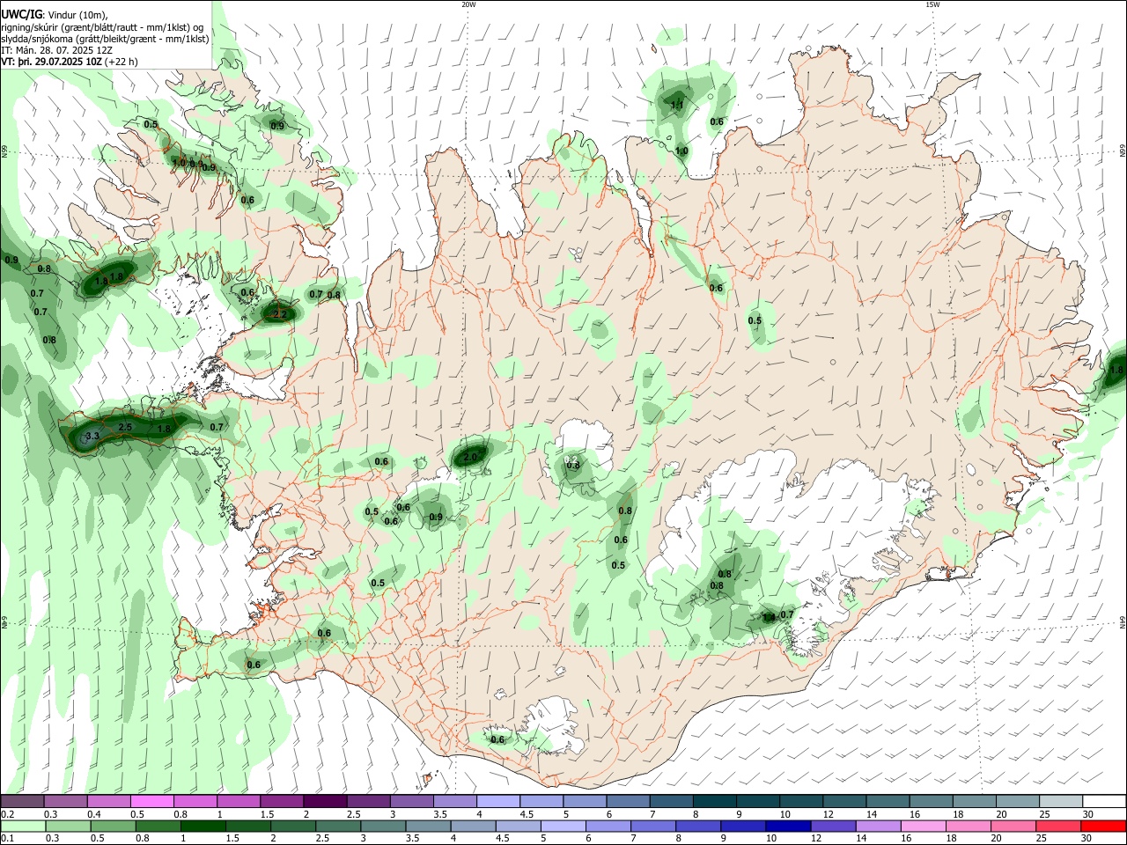Click the "0.2" label in the top legend row
Screen dimensions: 1127x845
8,814
